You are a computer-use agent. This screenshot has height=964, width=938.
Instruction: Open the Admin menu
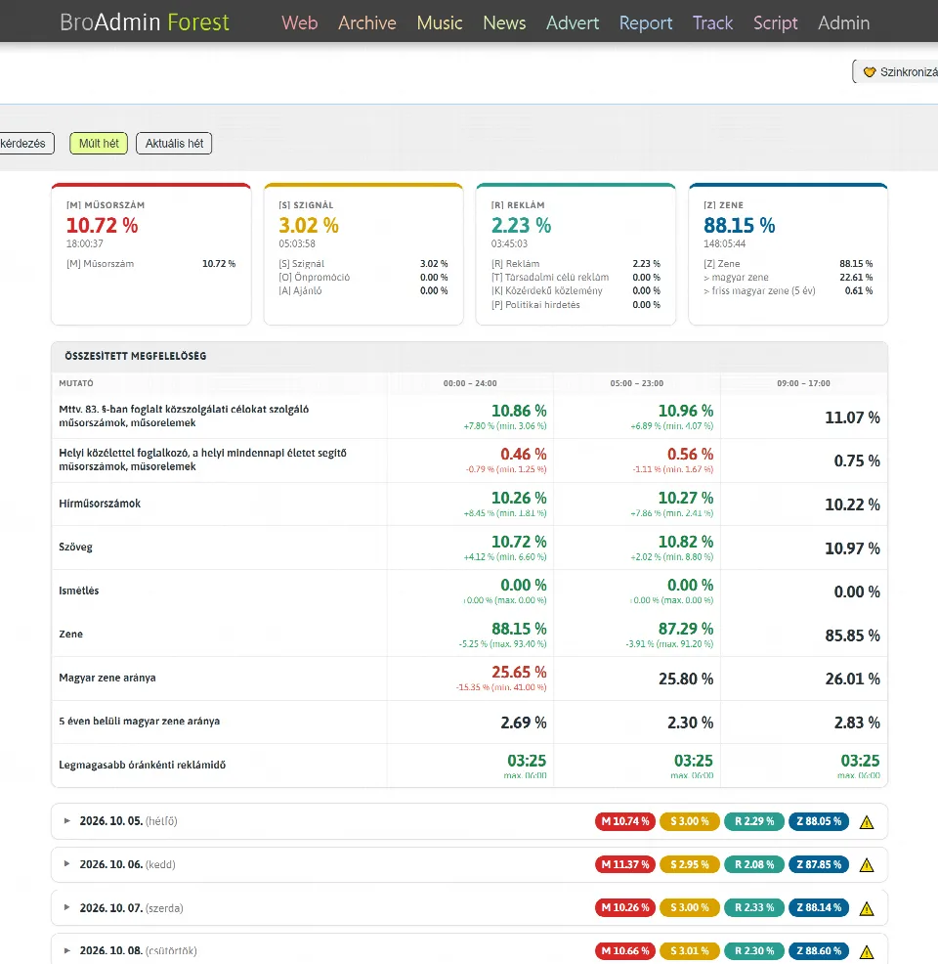tap(843, 22)
